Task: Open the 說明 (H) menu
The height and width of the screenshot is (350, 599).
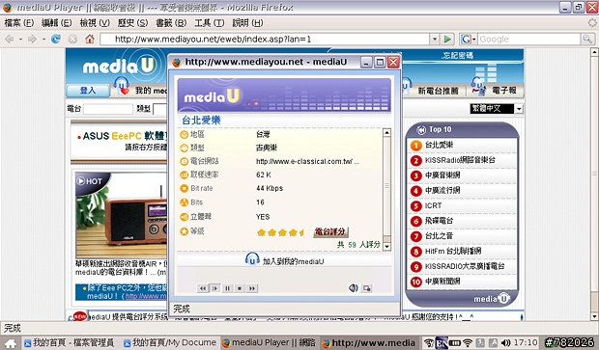Action: pyautogui.click(x=247, y=23)
